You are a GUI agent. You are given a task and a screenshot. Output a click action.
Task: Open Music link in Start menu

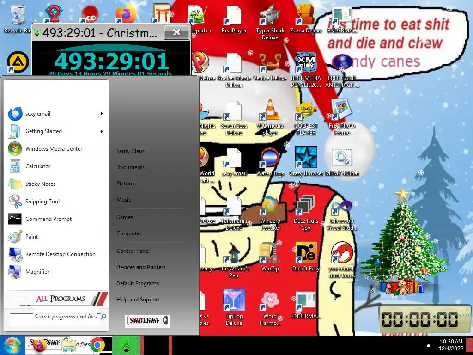pos(124,200)
